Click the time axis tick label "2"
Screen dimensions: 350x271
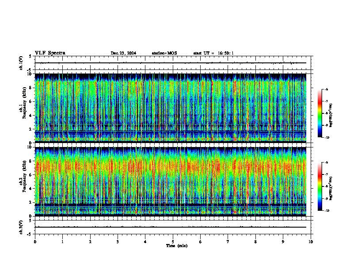point(90,242)
